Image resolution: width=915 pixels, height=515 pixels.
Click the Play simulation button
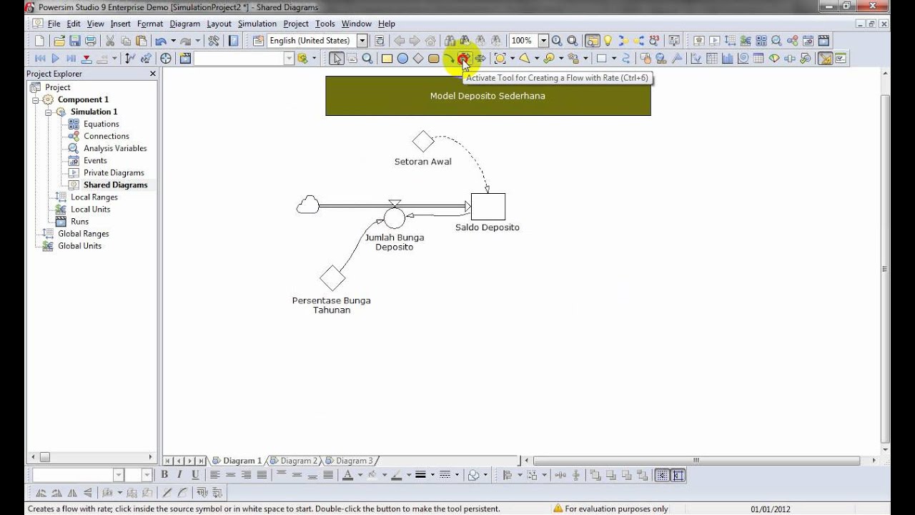[x=55, y=59]
